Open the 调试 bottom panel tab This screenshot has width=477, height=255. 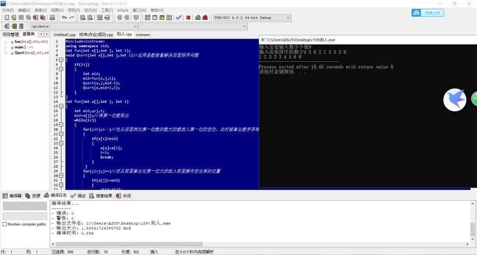78,196
